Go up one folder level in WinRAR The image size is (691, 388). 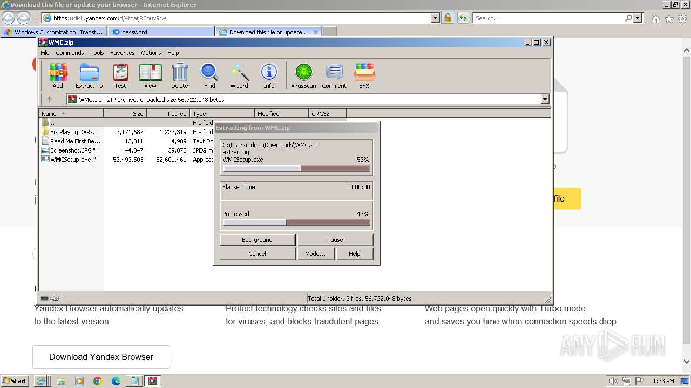point(50,99)
